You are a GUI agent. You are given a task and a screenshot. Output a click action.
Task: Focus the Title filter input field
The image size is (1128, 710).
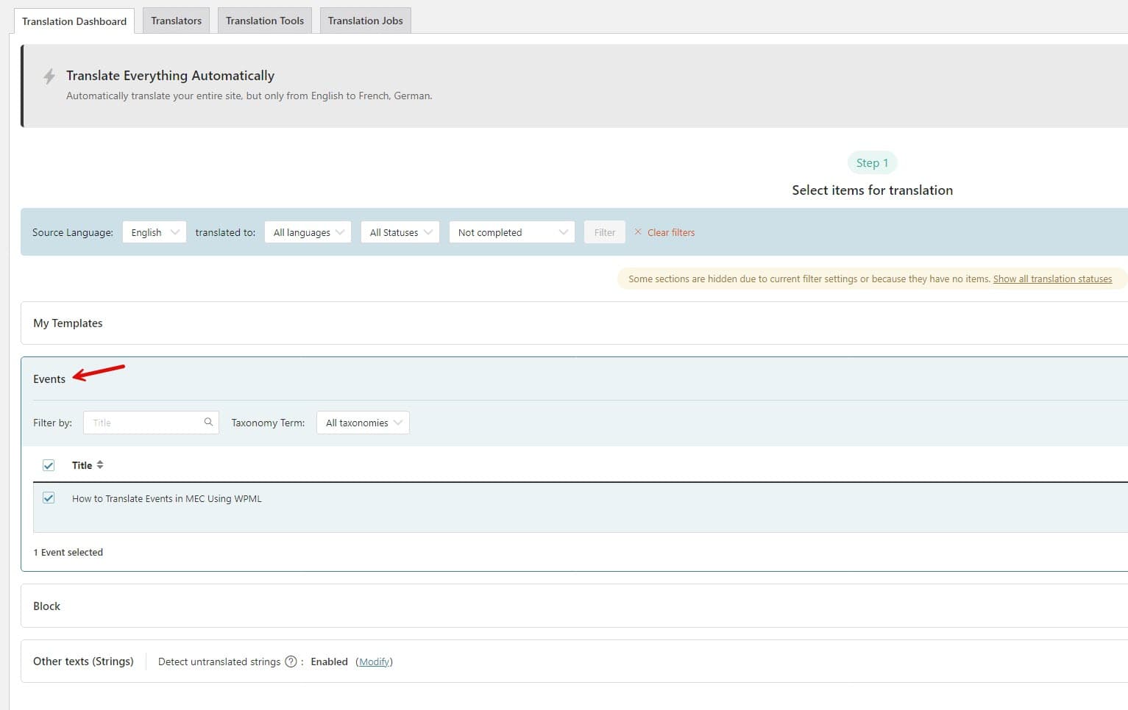click(143, 423)
